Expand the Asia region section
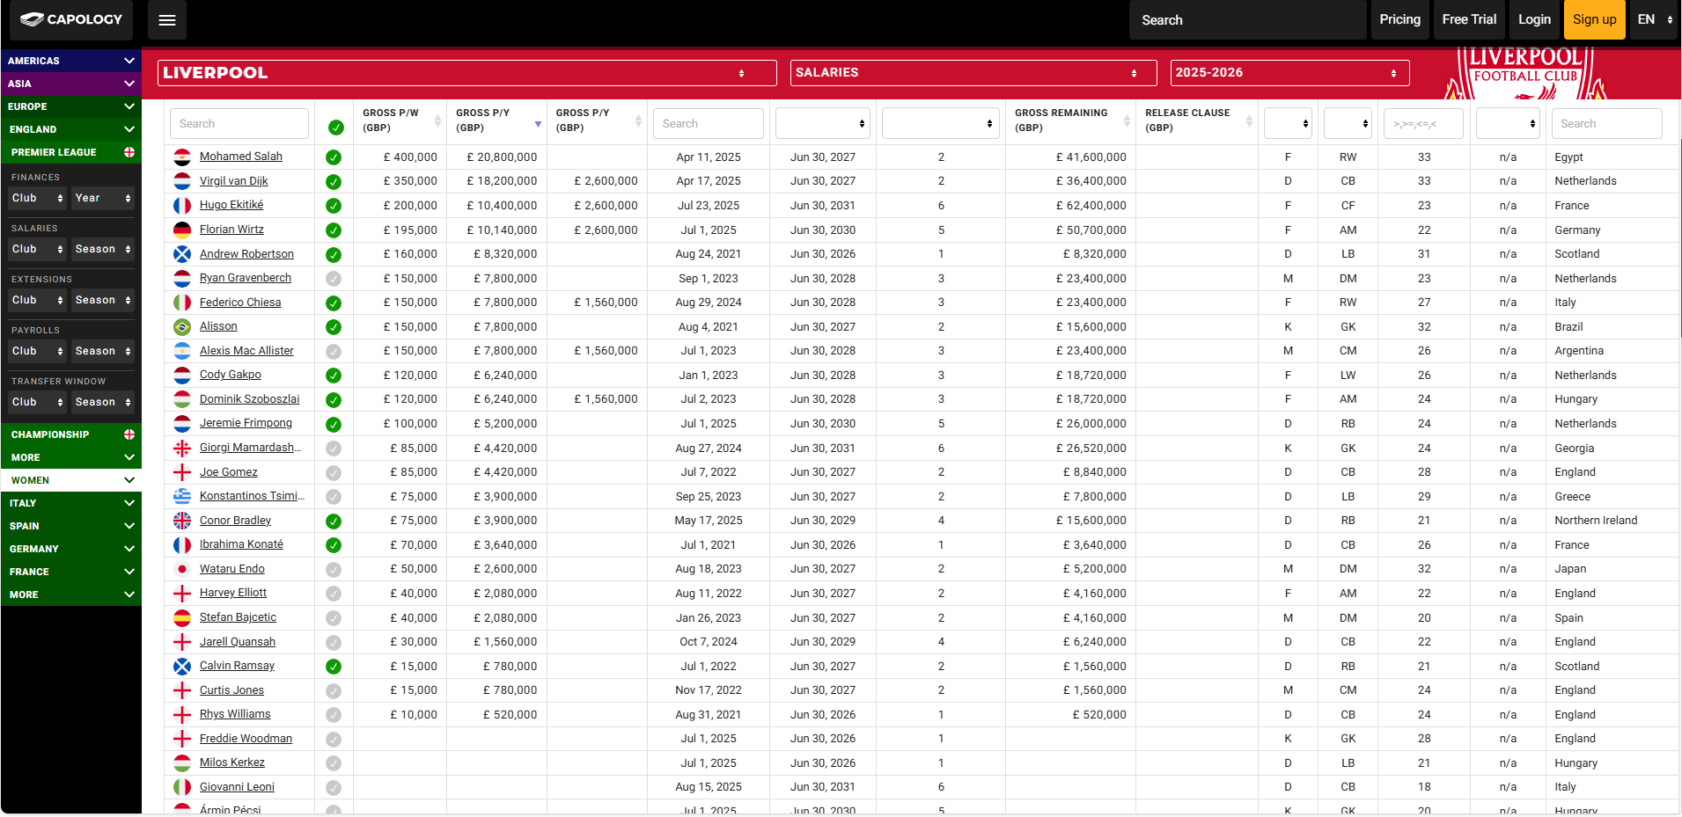The image size is (1682, 817). (71, 84)
